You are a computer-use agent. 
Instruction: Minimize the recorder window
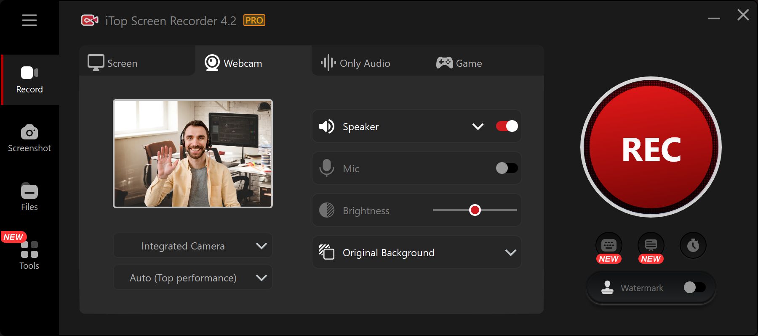coord(714,18)
